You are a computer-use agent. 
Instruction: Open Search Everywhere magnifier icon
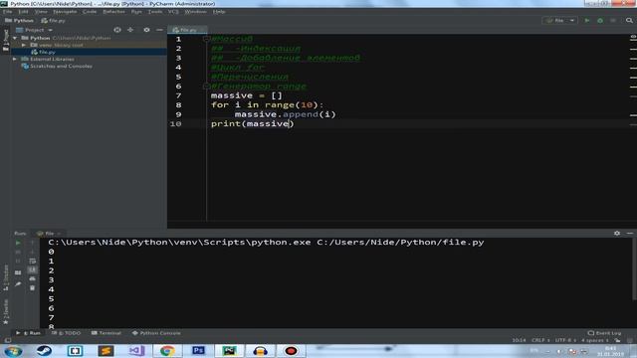coord(629,20)
